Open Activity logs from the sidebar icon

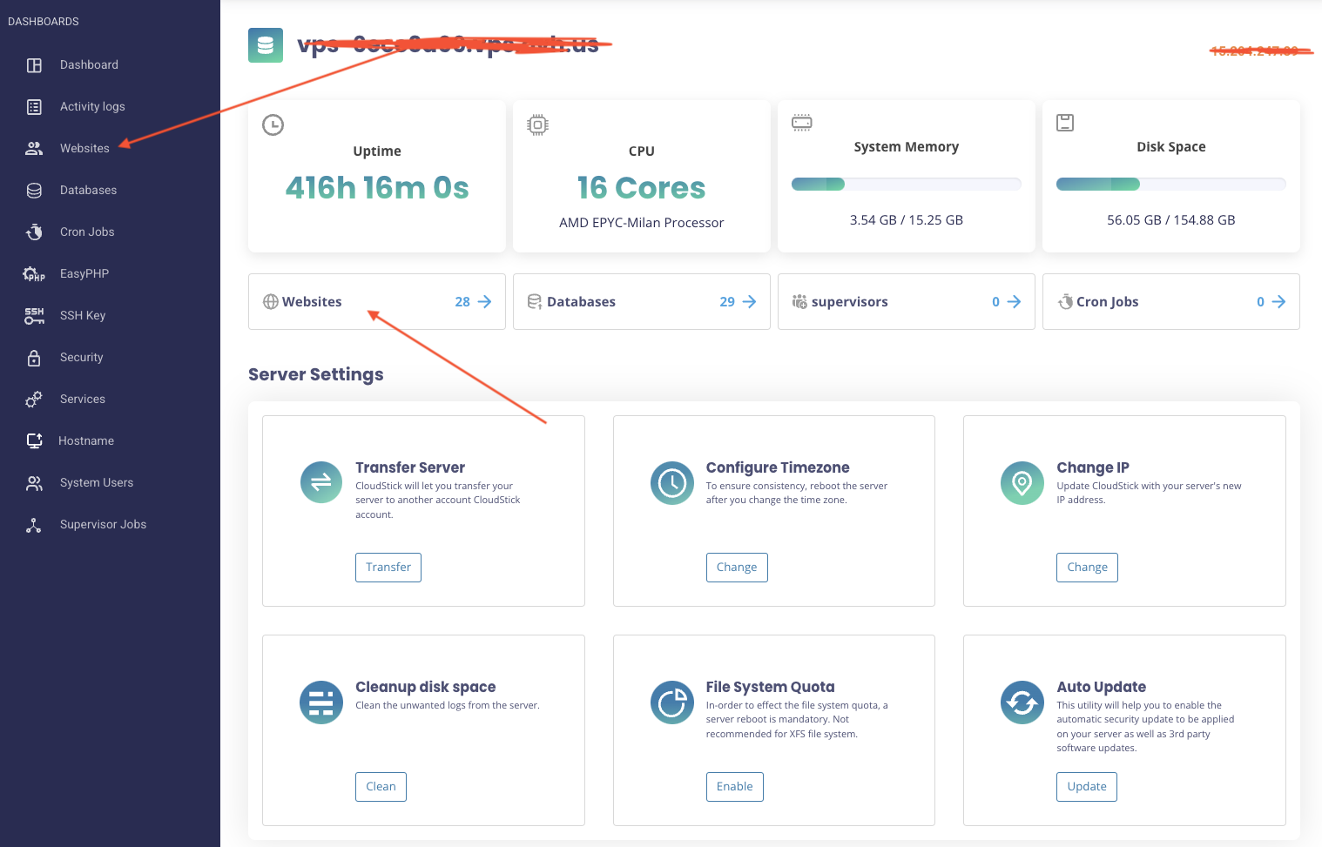[33, 106]
